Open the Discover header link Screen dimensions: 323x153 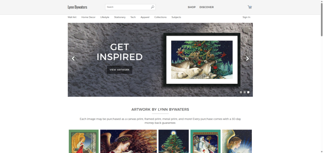(206, 7)
